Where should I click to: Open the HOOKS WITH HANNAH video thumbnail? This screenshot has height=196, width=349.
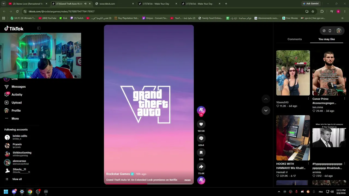tap(293, 138)
